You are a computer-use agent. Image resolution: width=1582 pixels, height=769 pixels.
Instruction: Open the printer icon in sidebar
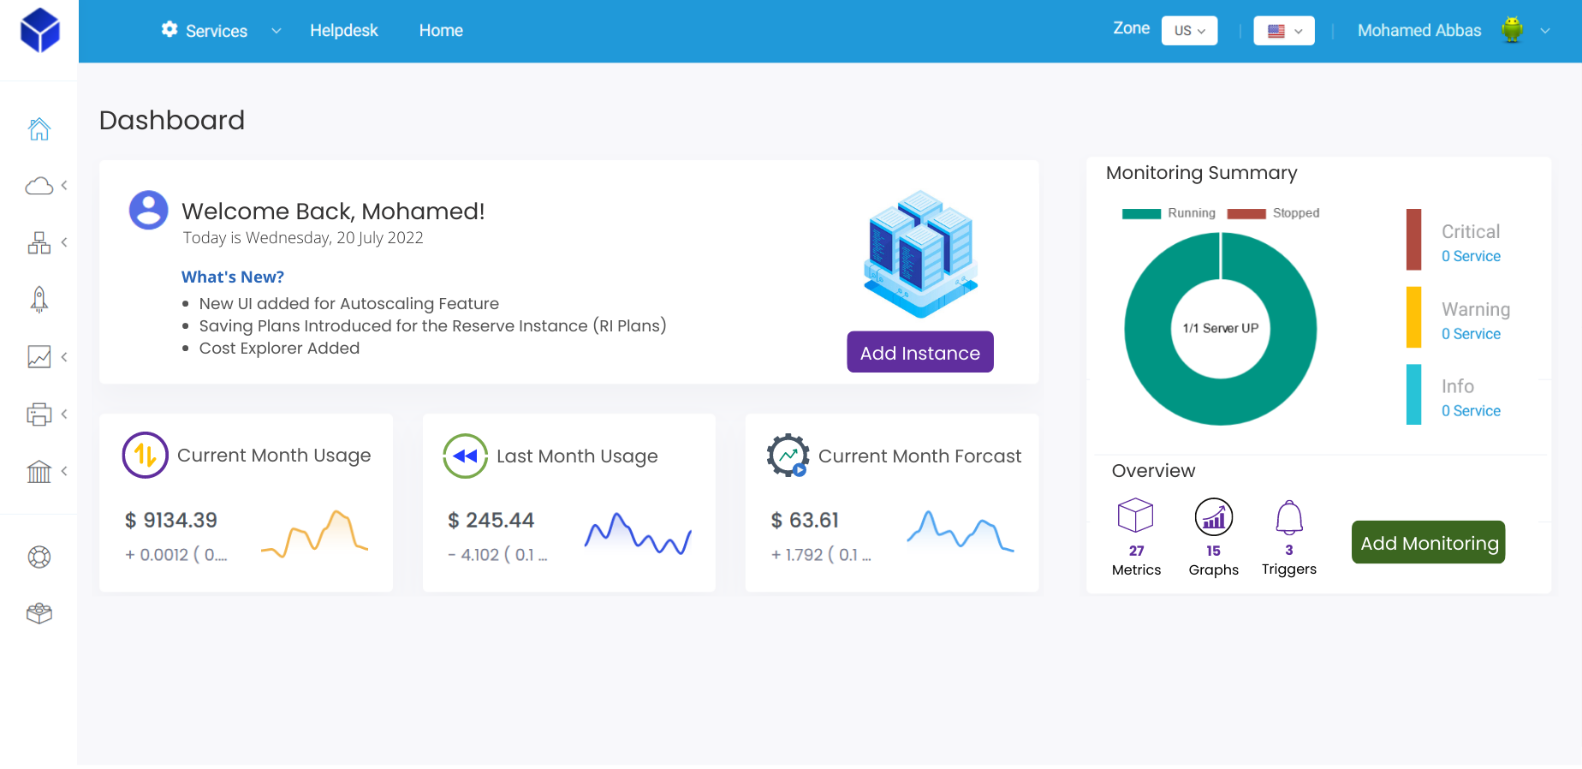tap(39, 414)
